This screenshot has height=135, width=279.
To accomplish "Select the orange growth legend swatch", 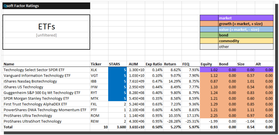I will (x=209, y=24).
